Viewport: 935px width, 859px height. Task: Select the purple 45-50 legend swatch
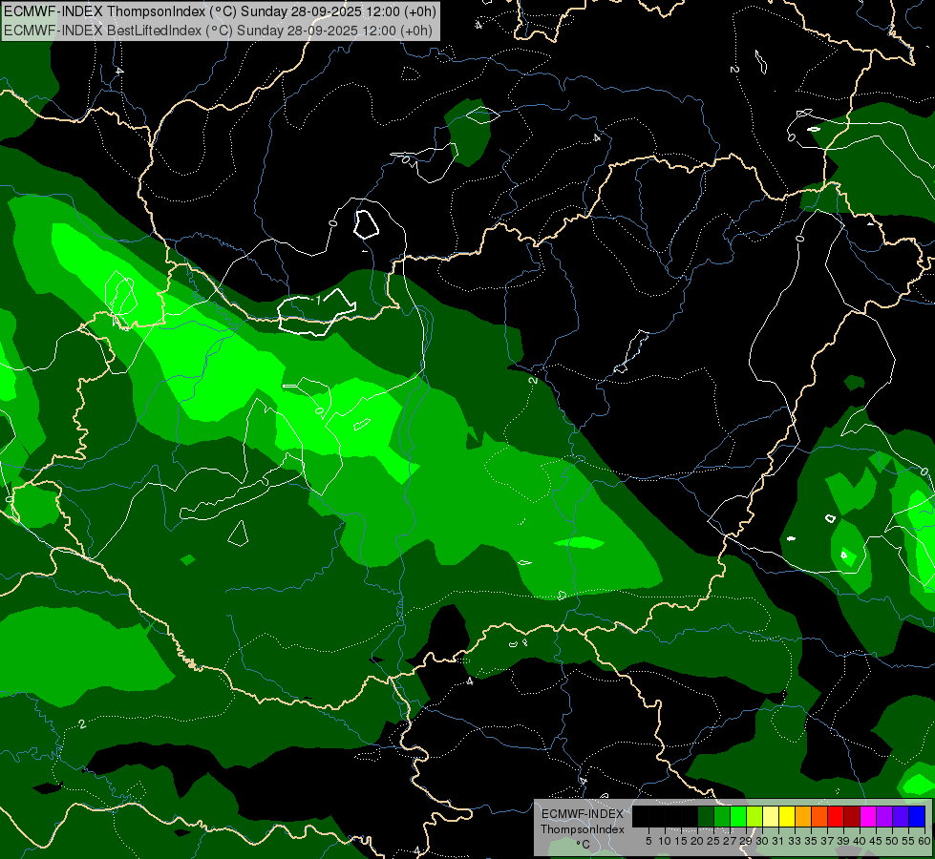pos(884,816)
